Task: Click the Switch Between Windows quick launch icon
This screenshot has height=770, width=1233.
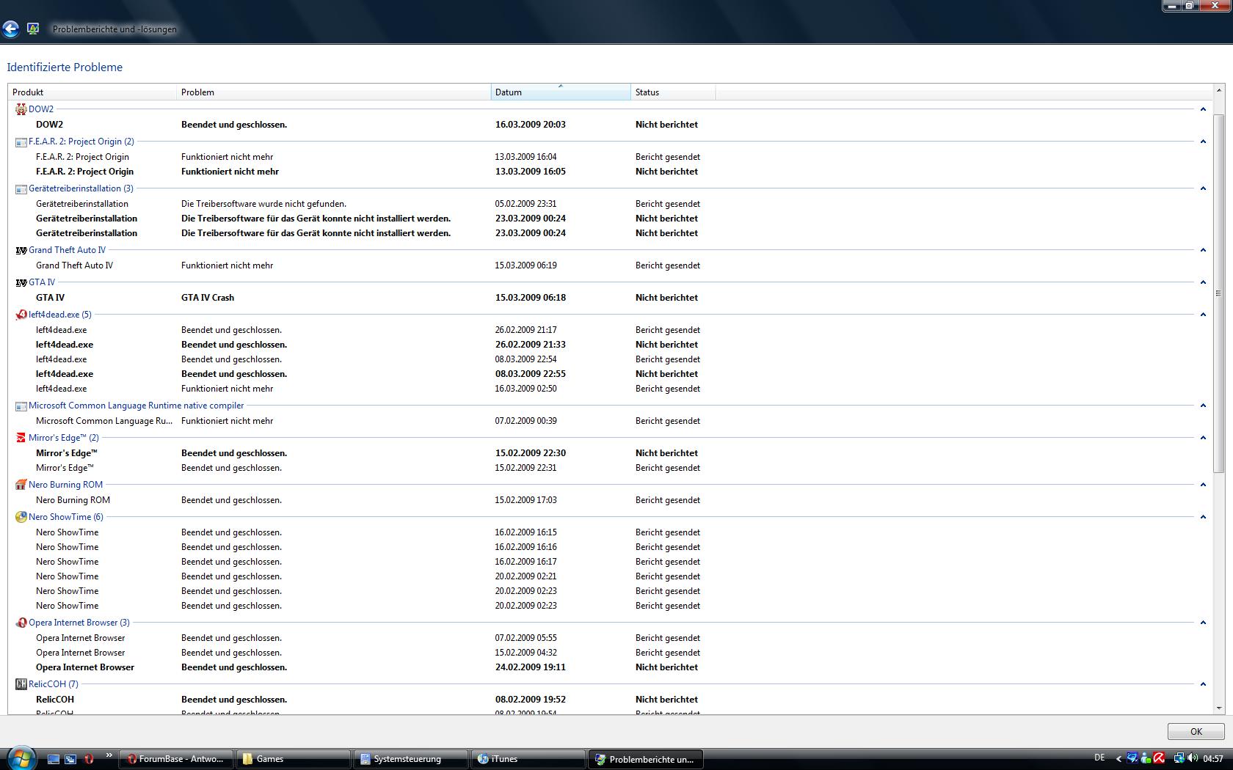Action: tap(70, 759)
